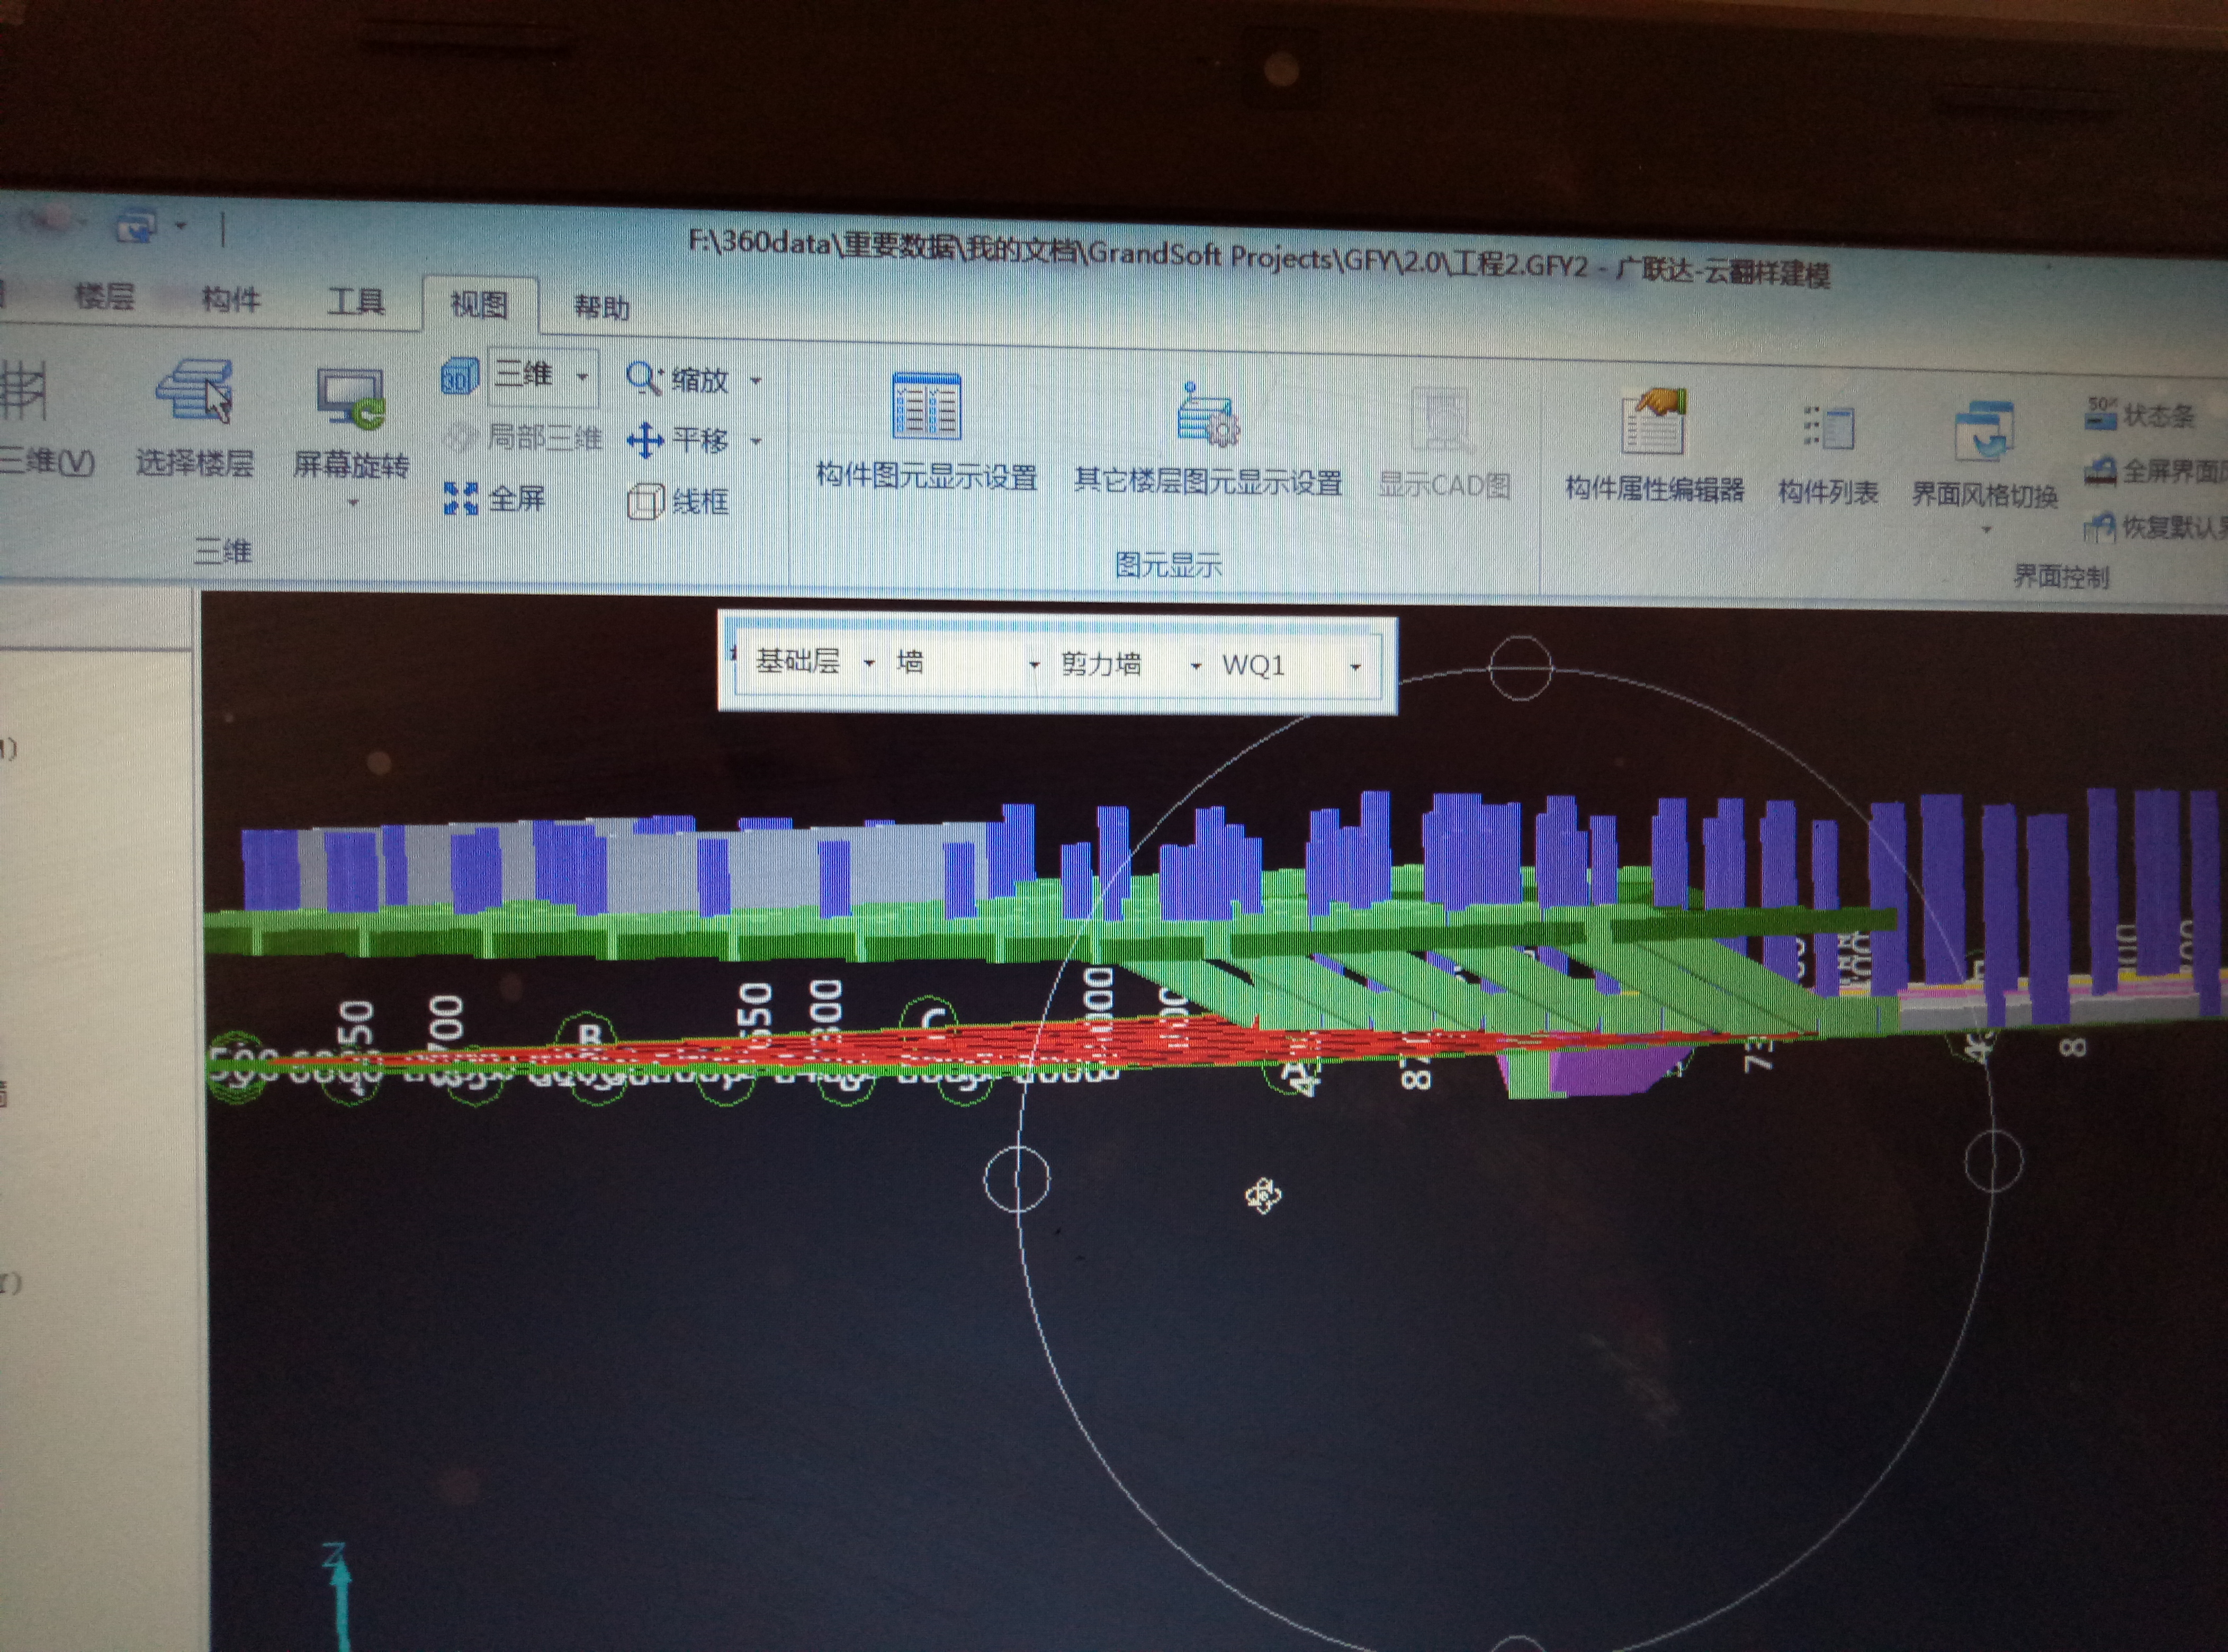Expand the 缩放 dropdown arrow
This screenshot has width=2228, height=1652.
pos(756,381)
